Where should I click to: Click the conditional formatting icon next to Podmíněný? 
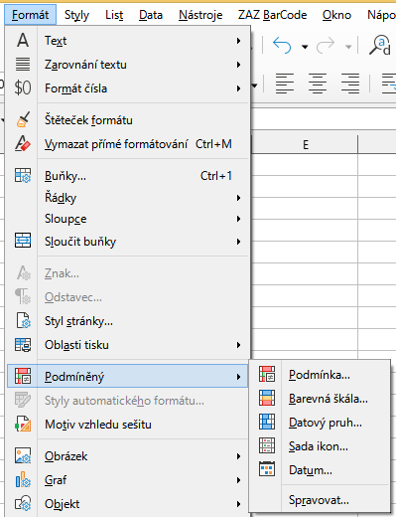[23, 376]
